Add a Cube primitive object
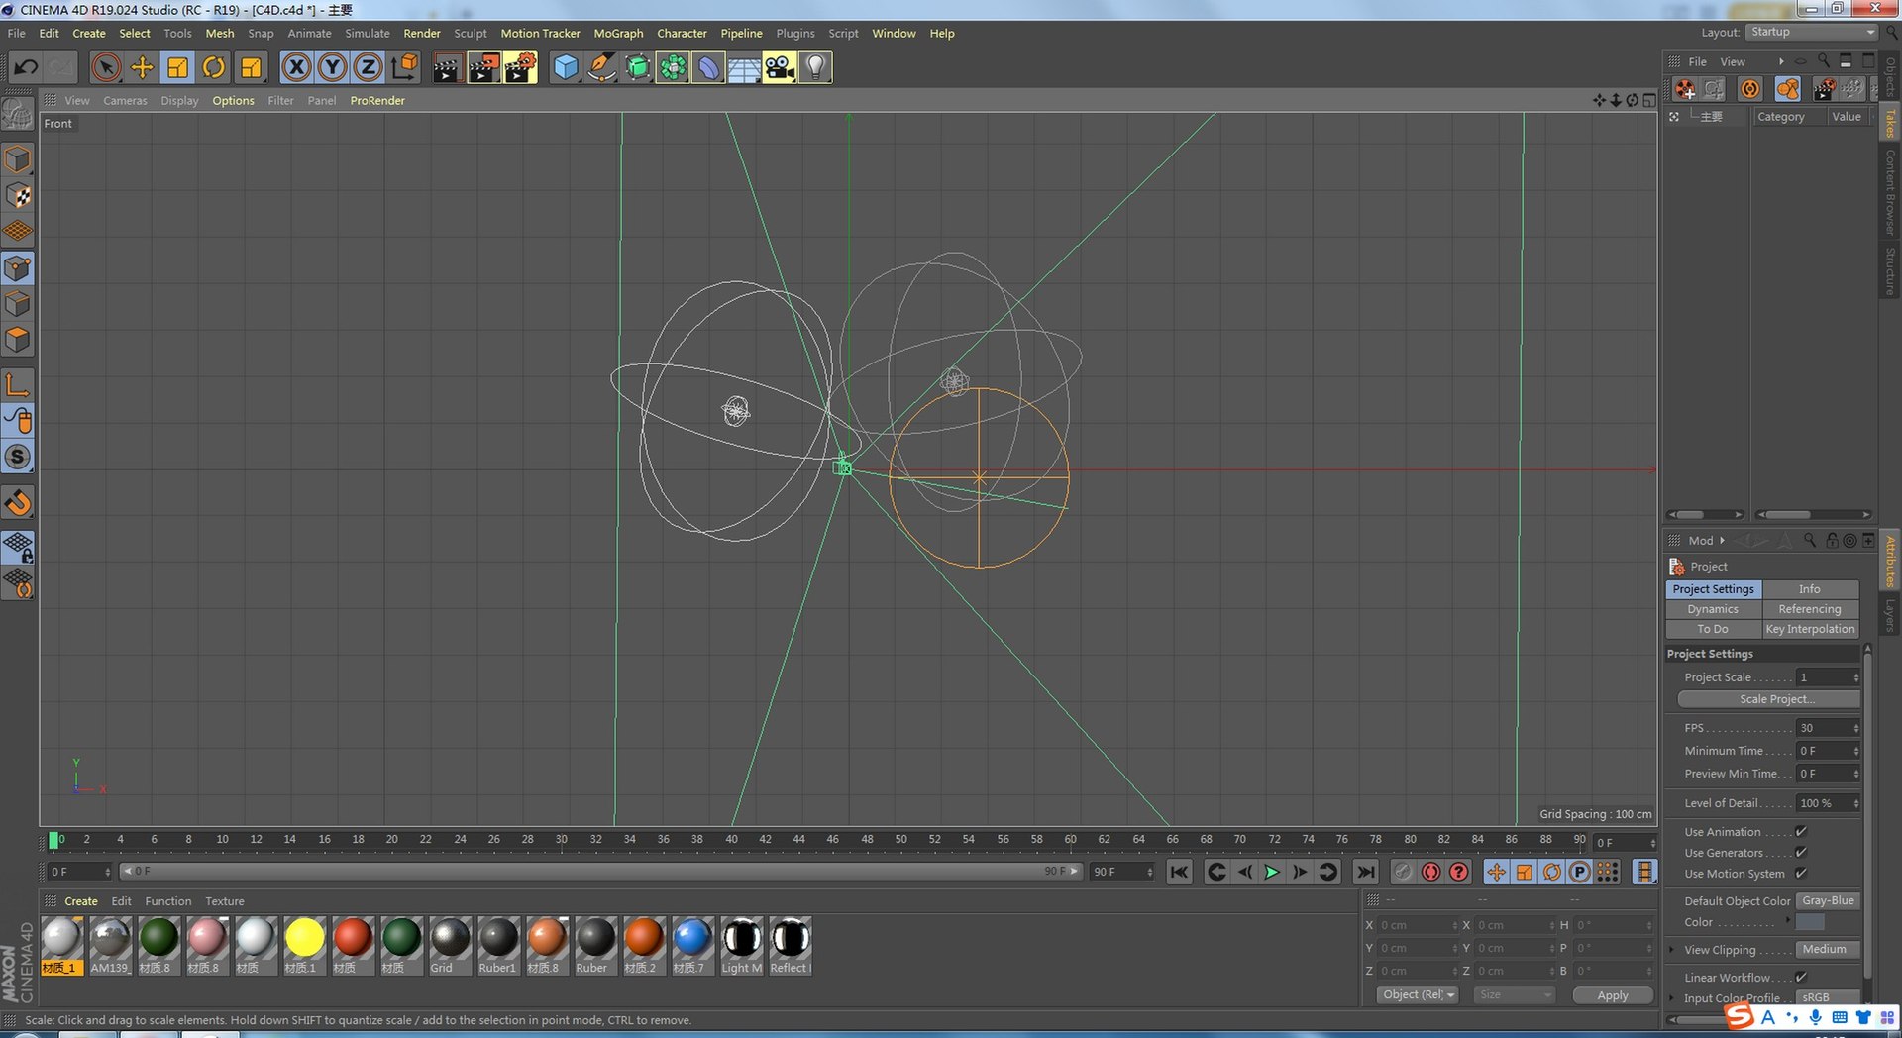This screenshot has width=1902, height=1038. click(565, 67)
